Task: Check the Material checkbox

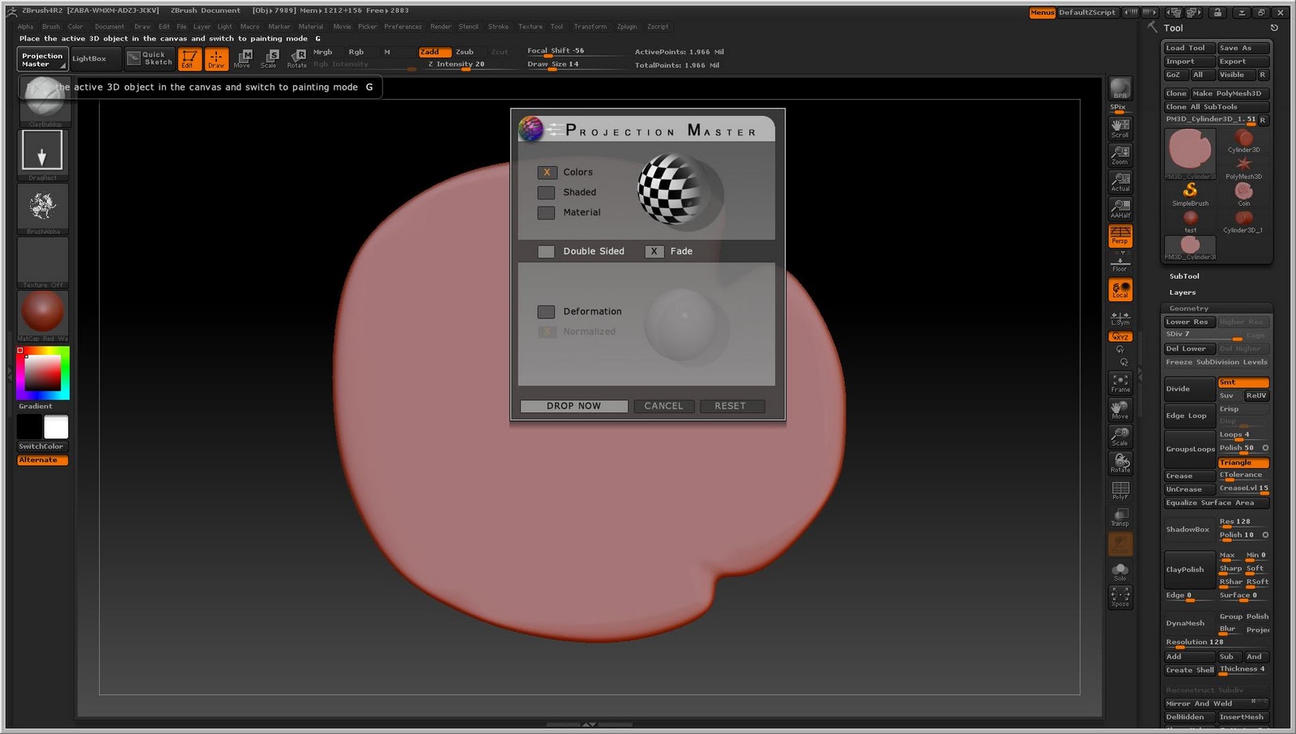Action: 547,212
